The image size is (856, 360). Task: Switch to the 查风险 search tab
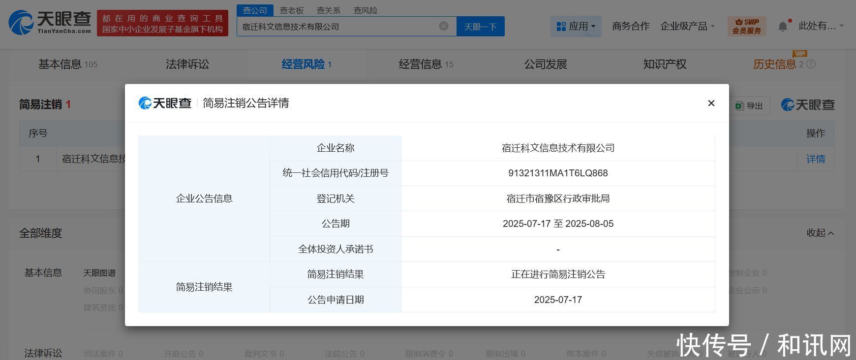[366, 10]
